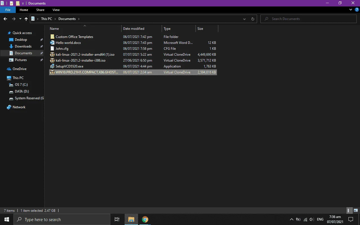The image size is (360, 225).
Task: Select Quick access in navigation pane
Action: pyautogui.click(x=22, y=33)
